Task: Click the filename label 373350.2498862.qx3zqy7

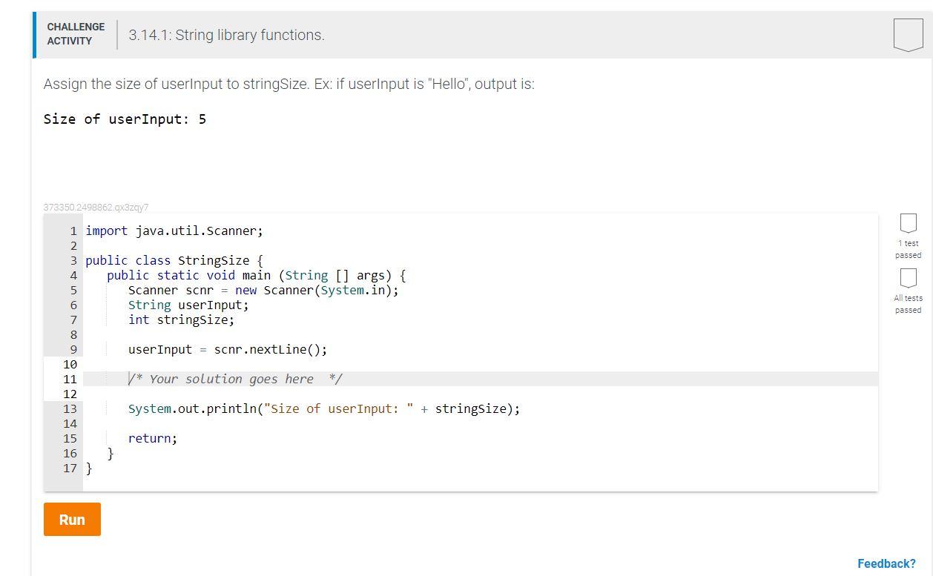Action: [97, 207]
